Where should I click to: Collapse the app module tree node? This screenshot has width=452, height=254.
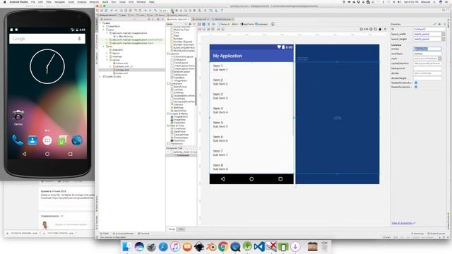pyautogui.click(x=100, y=23)
